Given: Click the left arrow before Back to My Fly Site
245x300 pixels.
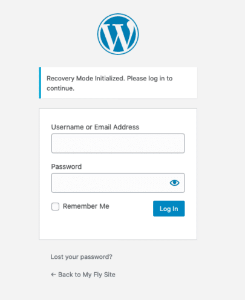Looking at the screenshot, I should pyautogui.click(x=53, y=275).
